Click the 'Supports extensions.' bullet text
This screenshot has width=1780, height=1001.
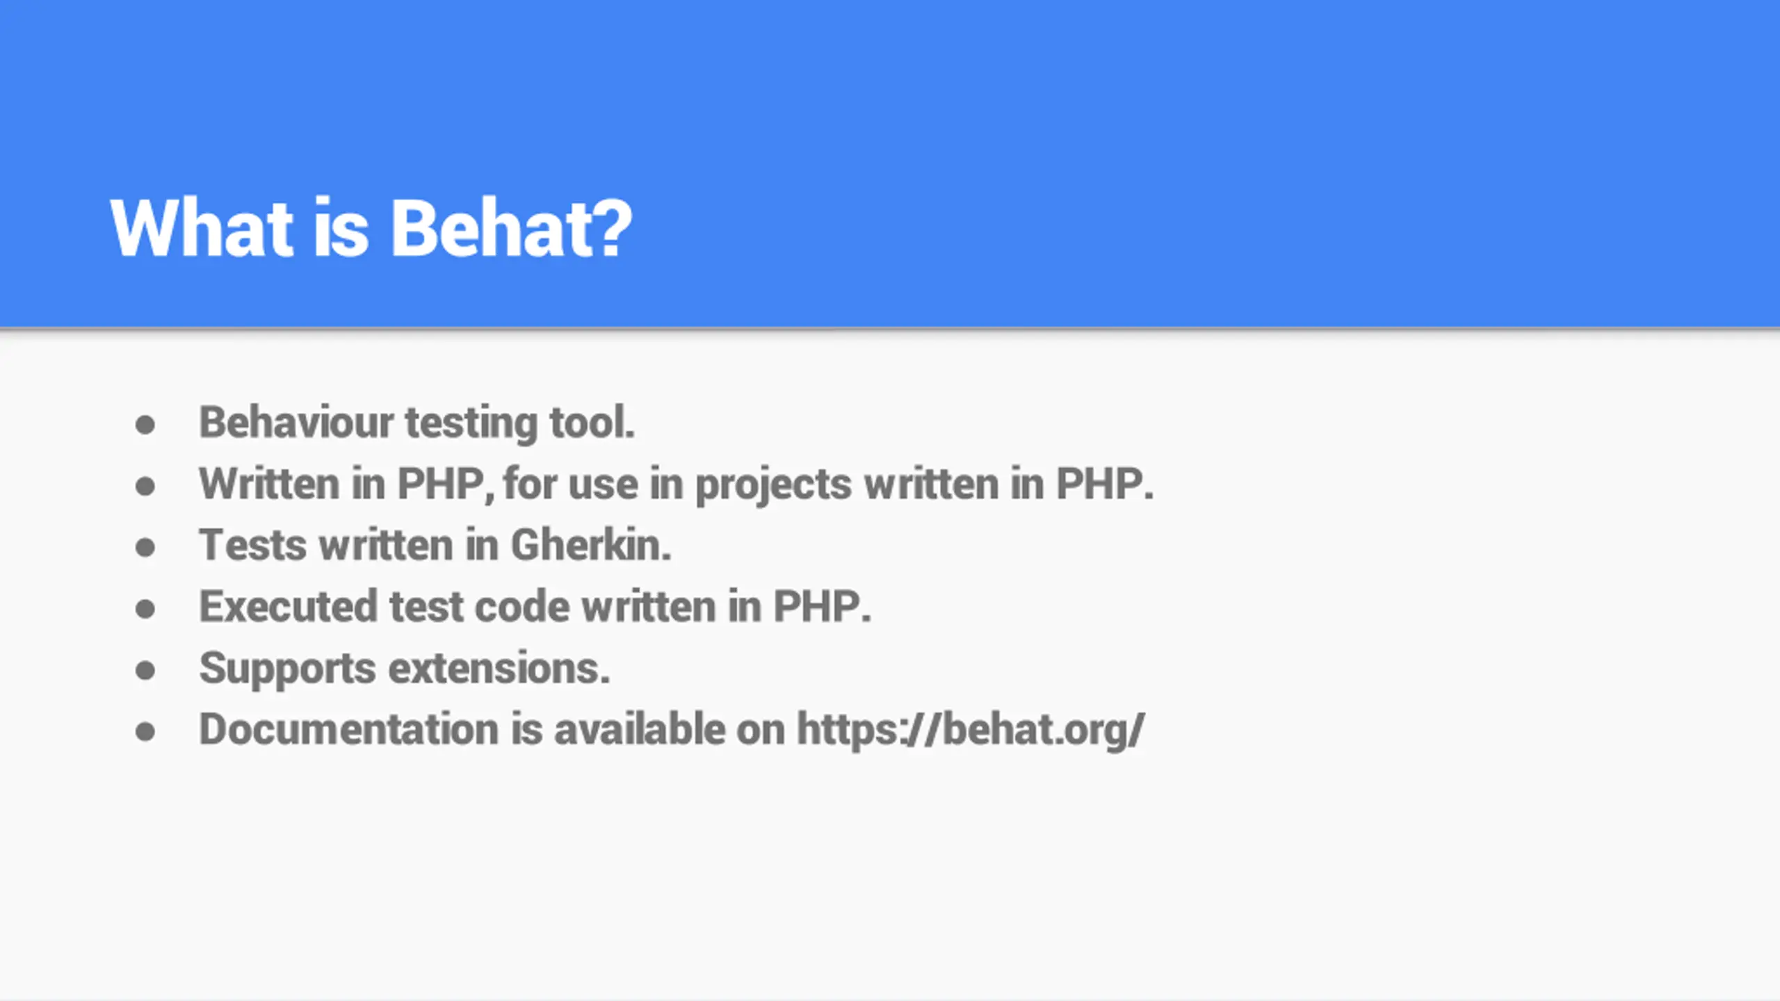(405, 669)
